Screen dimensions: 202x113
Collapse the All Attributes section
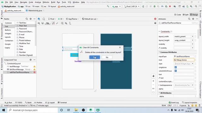(159, 93)
